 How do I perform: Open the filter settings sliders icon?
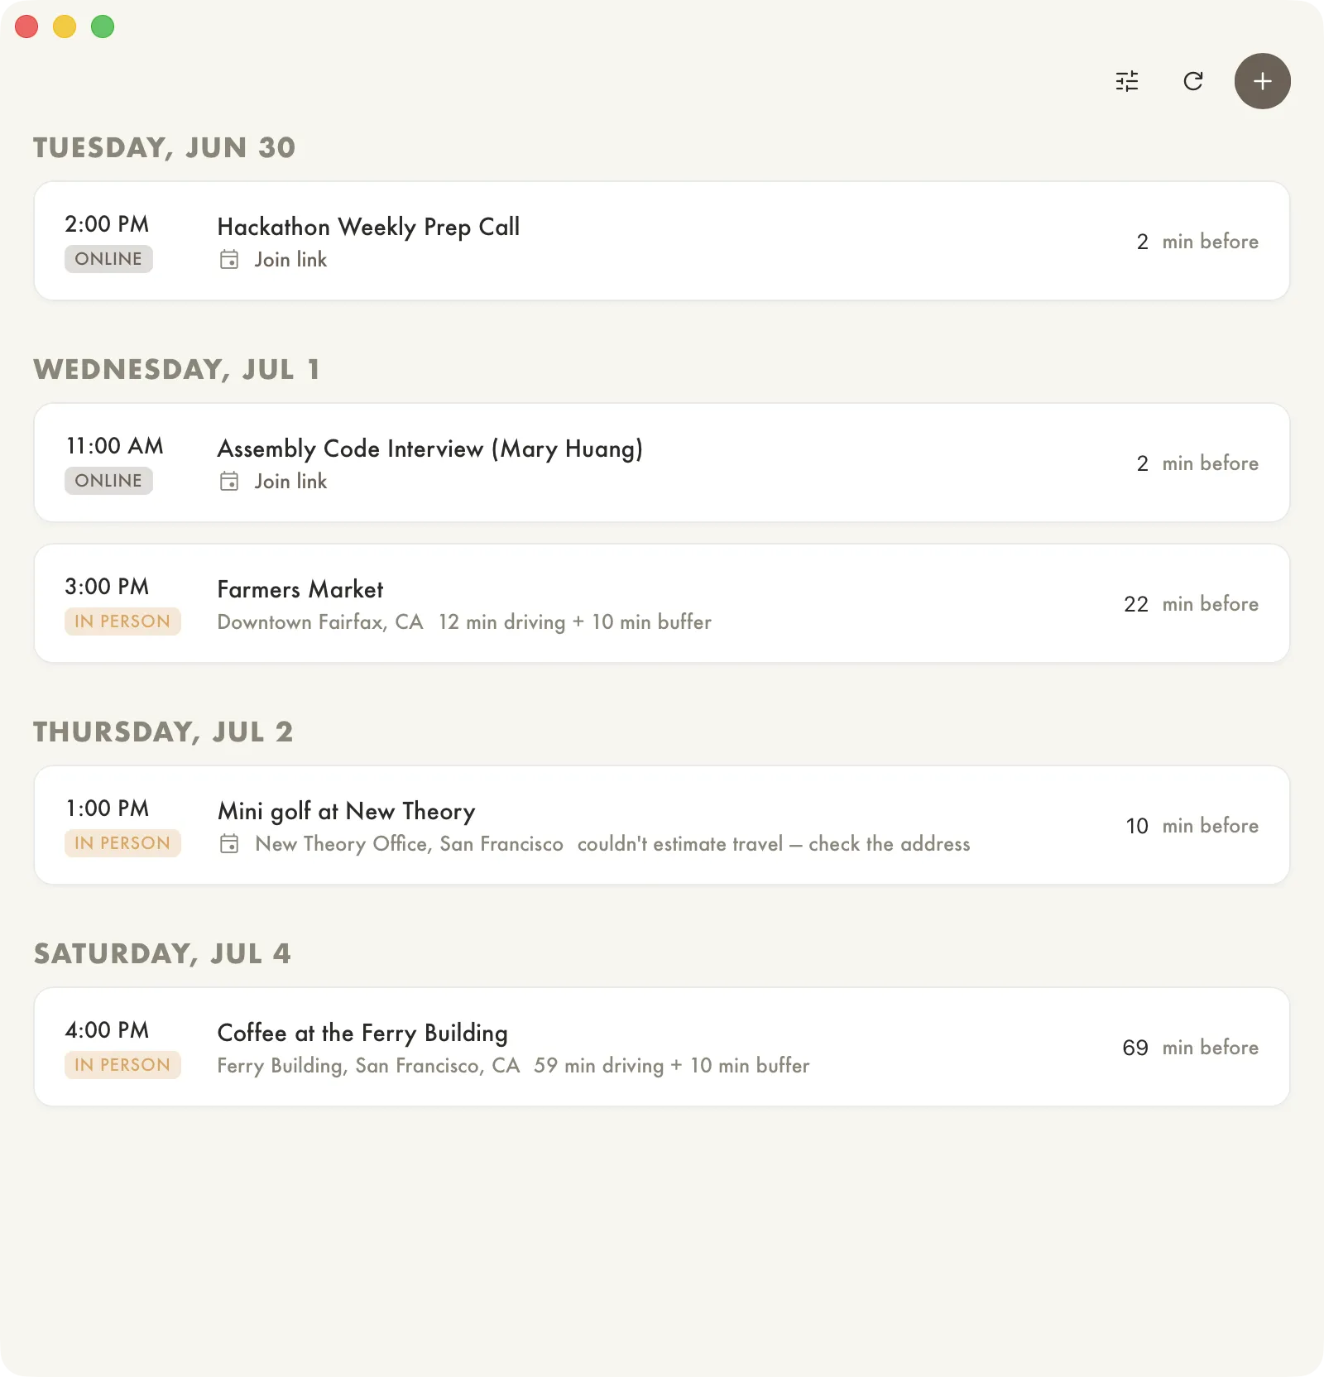point(1127,81)
